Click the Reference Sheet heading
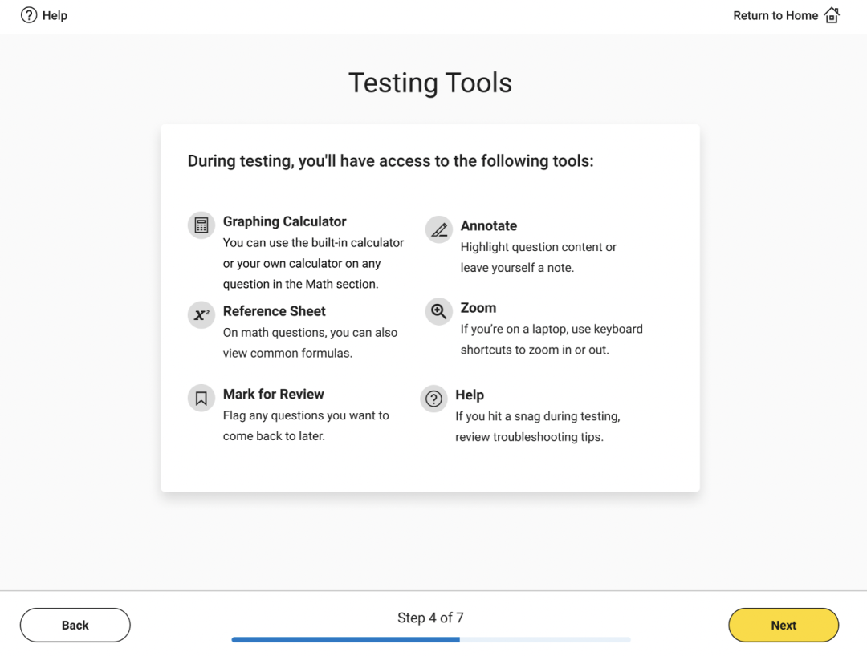This screenshot has height=656, width=867. [275, 311]
